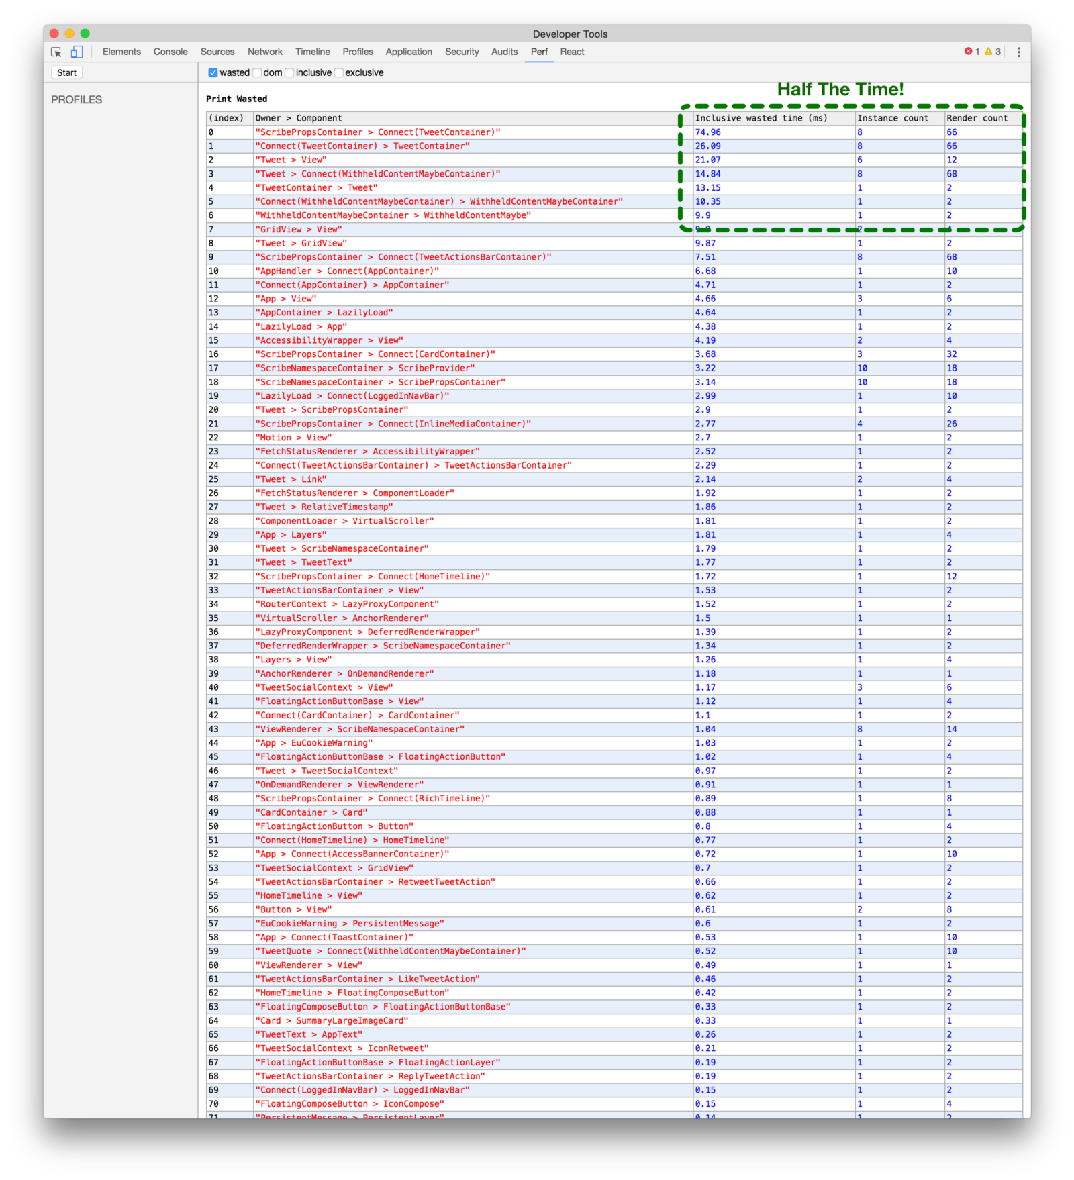Click the yellow warning count icon

pyautogui.click(x=989, y=52)
